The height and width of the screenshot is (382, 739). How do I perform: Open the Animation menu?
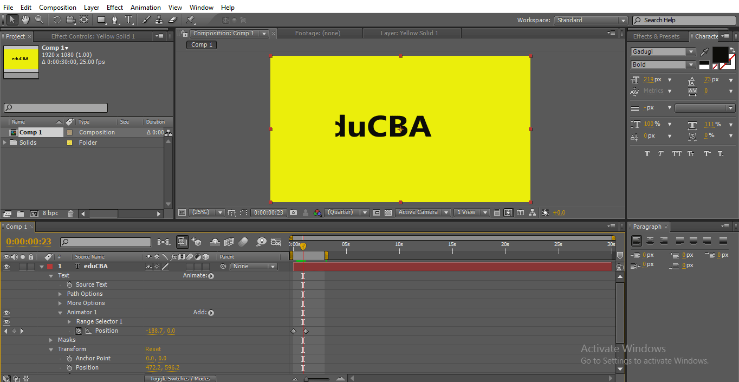146,8
